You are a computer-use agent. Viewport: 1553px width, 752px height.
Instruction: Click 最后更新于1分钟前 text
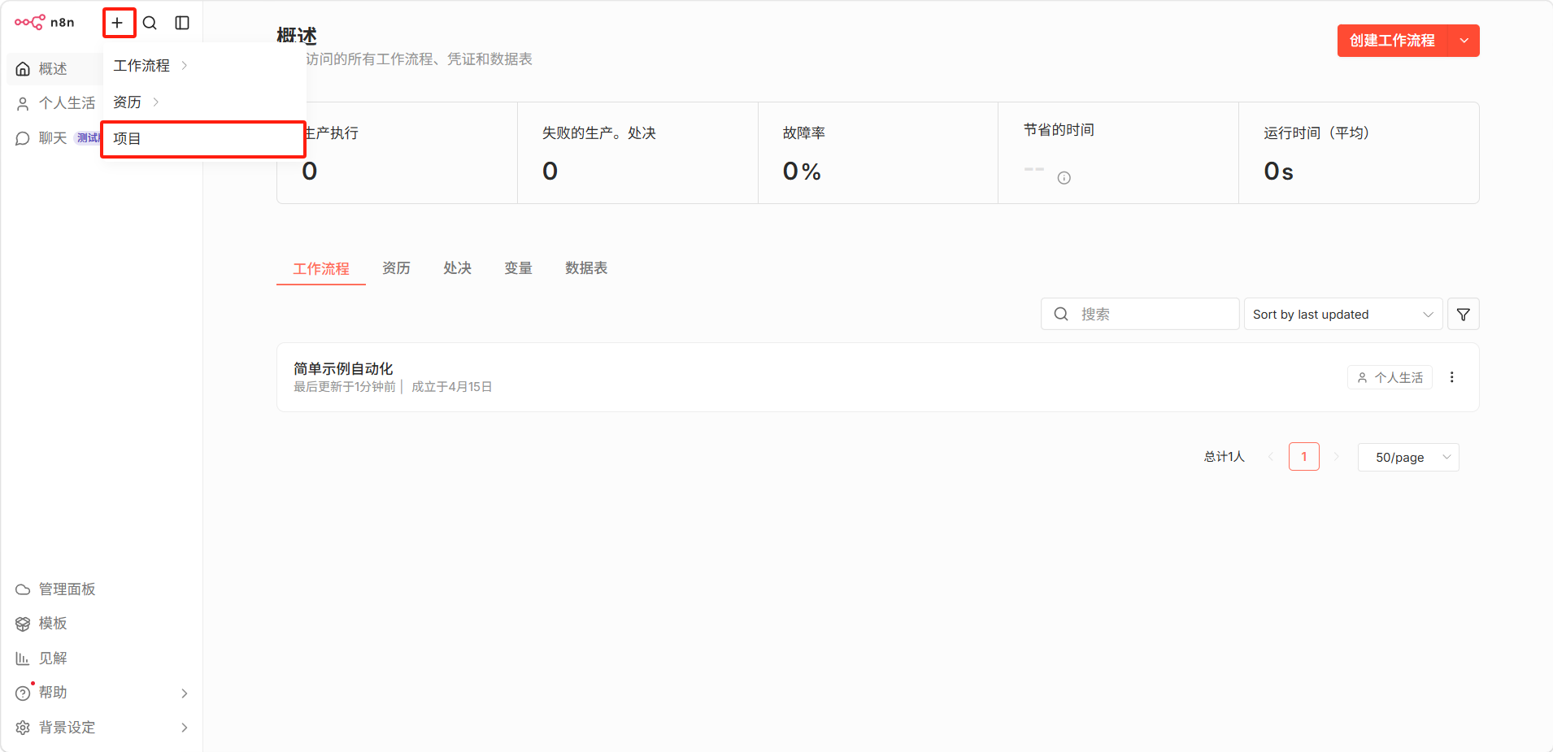click(x=345, y=387)
